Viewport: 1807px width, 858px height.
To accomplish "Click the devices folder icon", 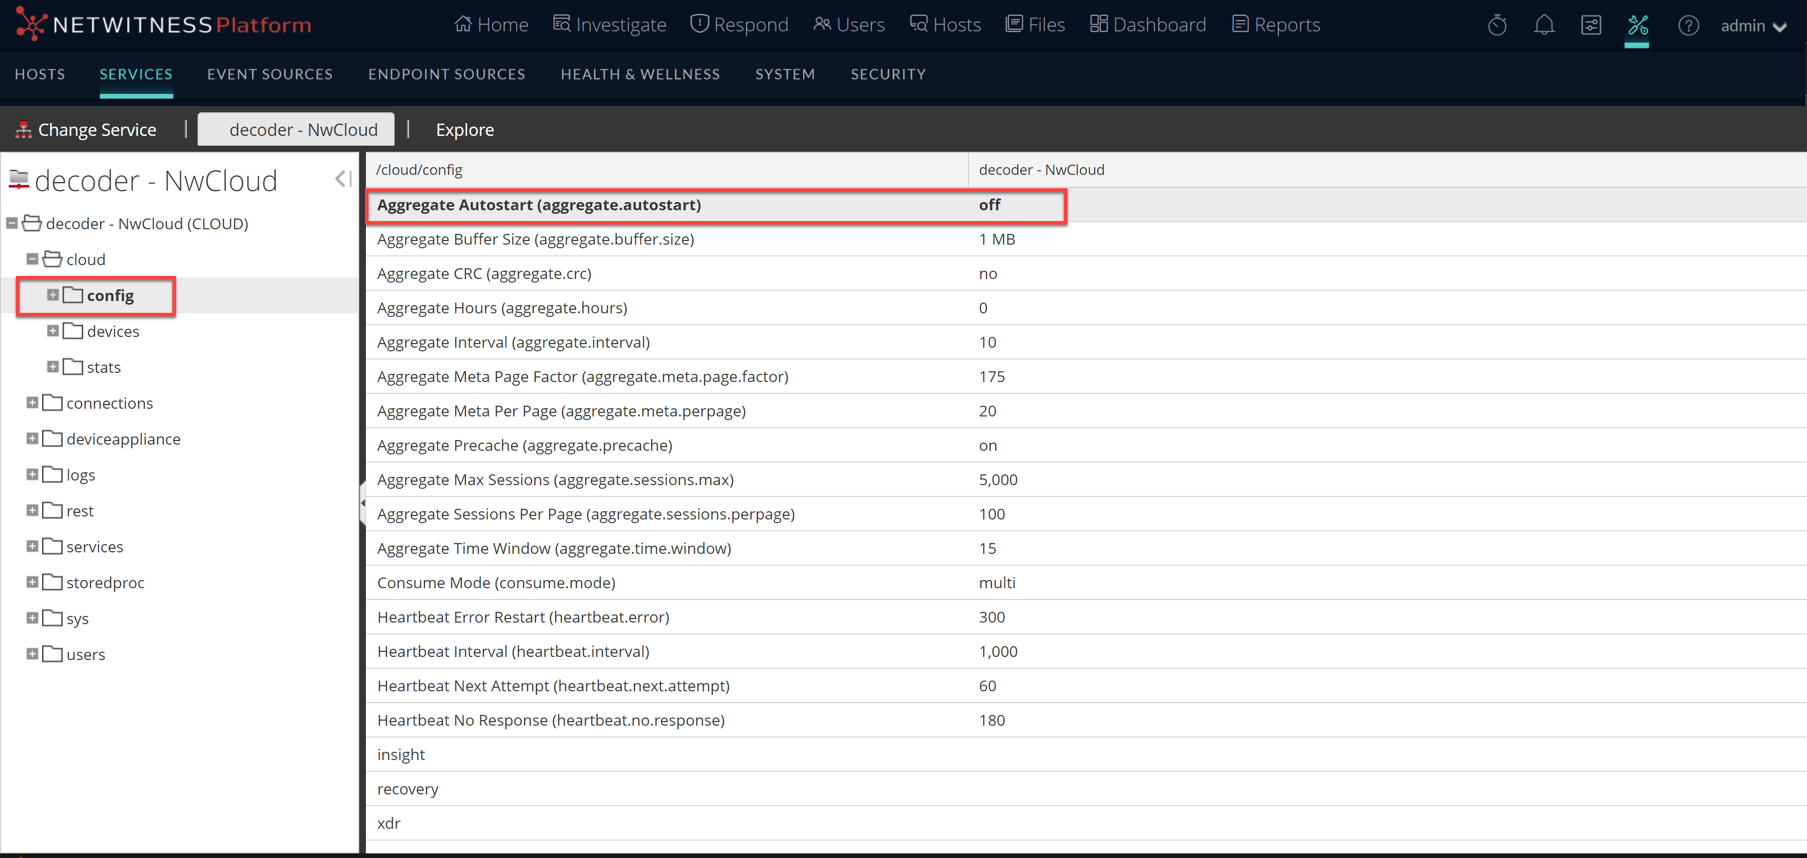I will (x=73, y=331).
